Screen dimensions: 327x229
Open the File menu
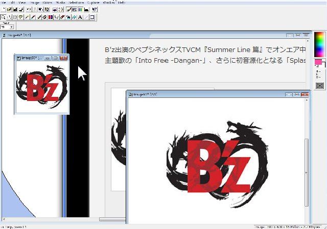[x=4, y=3]
